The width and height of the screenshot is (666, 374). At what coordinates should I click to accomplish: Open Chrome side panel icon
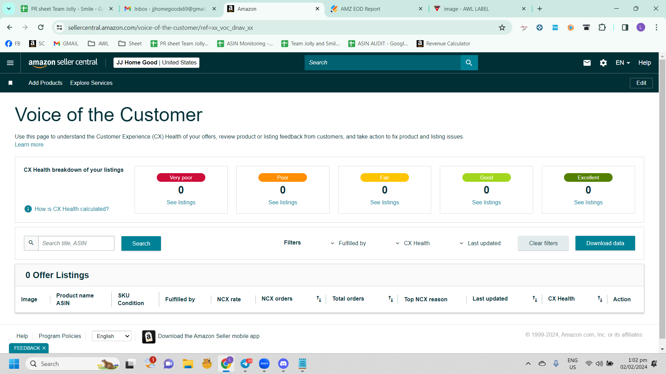(625, 27)
